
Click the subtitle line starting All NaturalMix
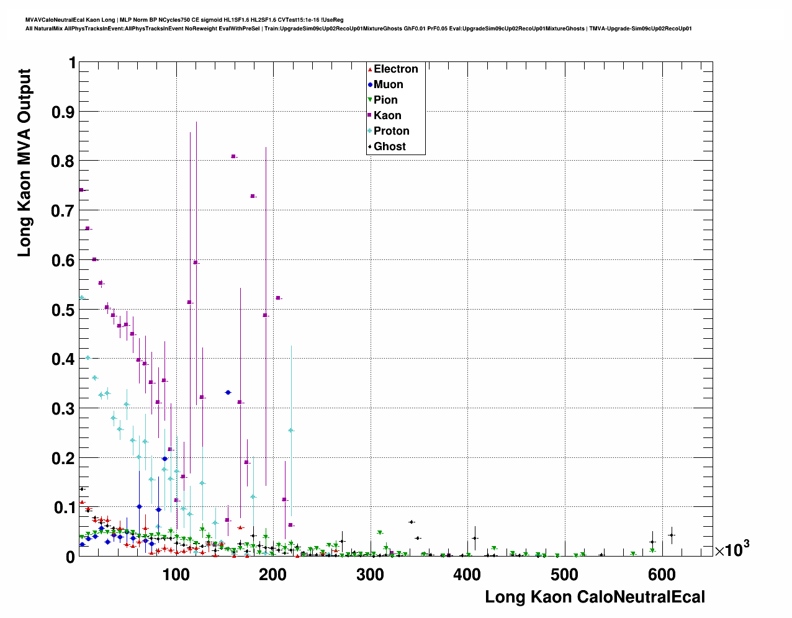[x=358, y=29]
